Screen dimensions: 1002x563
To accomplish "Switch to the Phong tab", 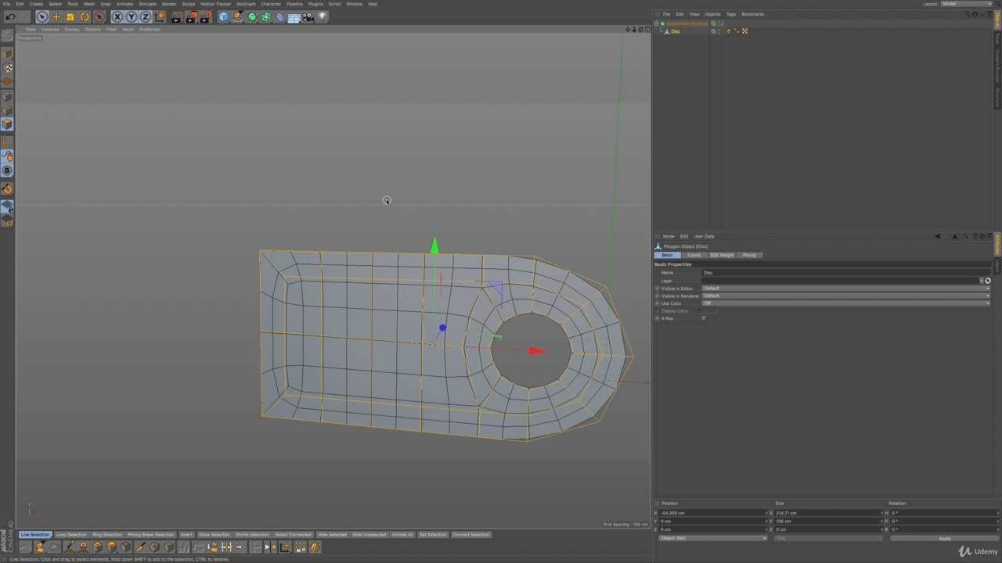I will point(749,255).
